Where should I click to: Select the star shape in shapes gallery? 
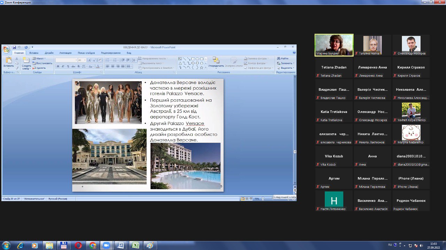coord(201,67)
